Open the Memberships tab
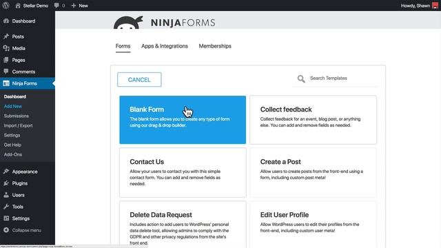441x248 pixels. (215, 46)
